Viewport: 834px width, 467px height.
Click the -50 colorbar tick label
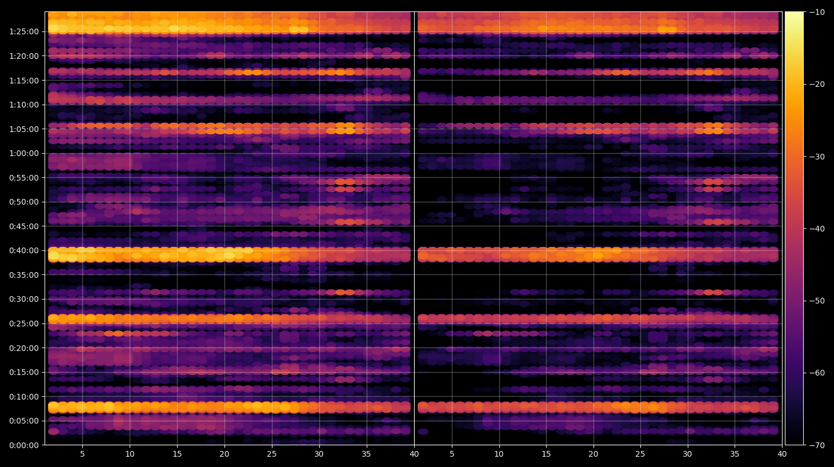tap(817, 301)
